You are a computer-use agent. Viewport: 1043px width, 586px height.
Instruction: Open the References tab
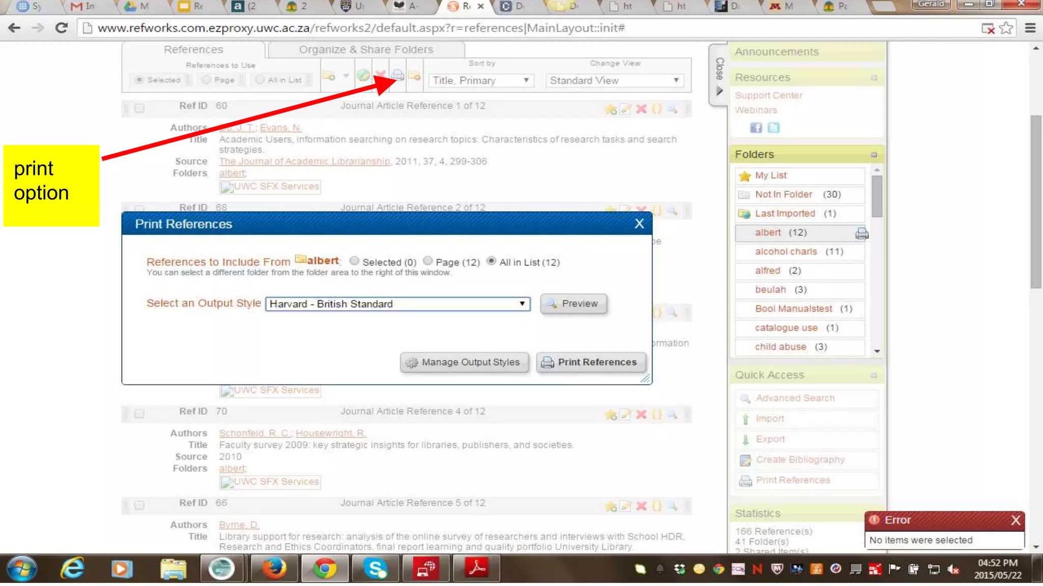(193, 50)
